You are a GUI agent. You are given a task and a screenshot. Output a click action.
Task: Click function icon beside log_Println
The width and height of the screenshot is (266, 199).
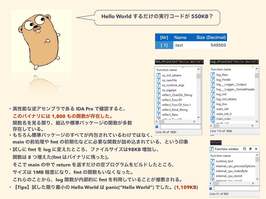(x=212, y=80)
